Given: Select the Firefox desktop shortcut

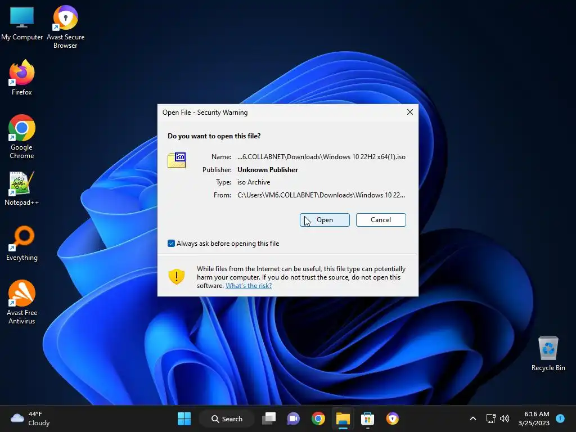Looking at the screenshot, I should (22, 78).
